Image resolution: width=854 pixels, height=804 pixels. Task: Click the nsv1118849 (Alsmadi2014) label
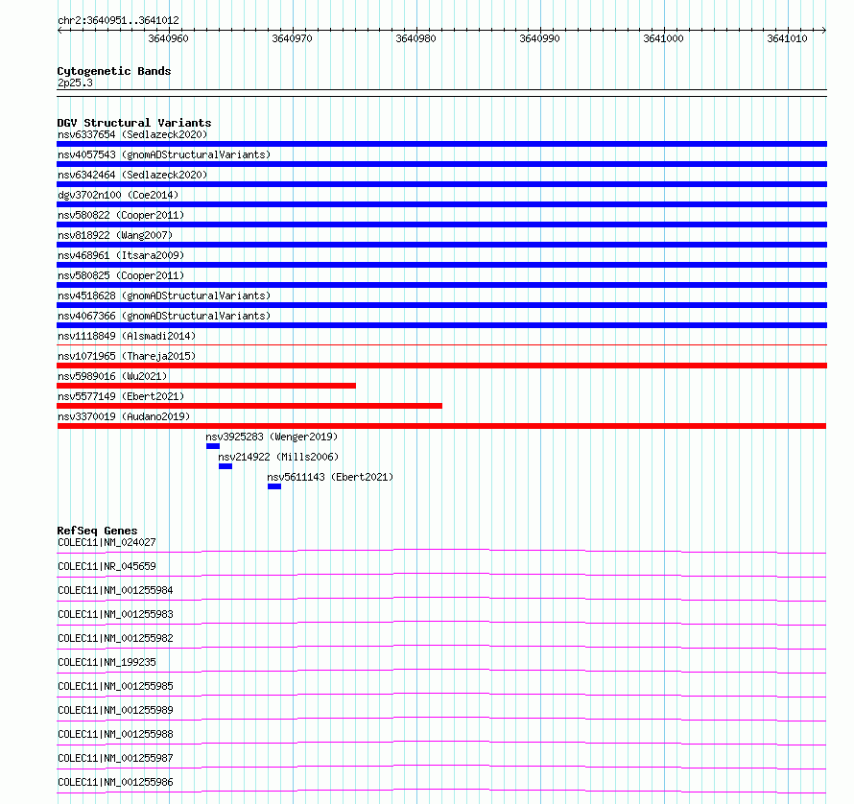127,336
